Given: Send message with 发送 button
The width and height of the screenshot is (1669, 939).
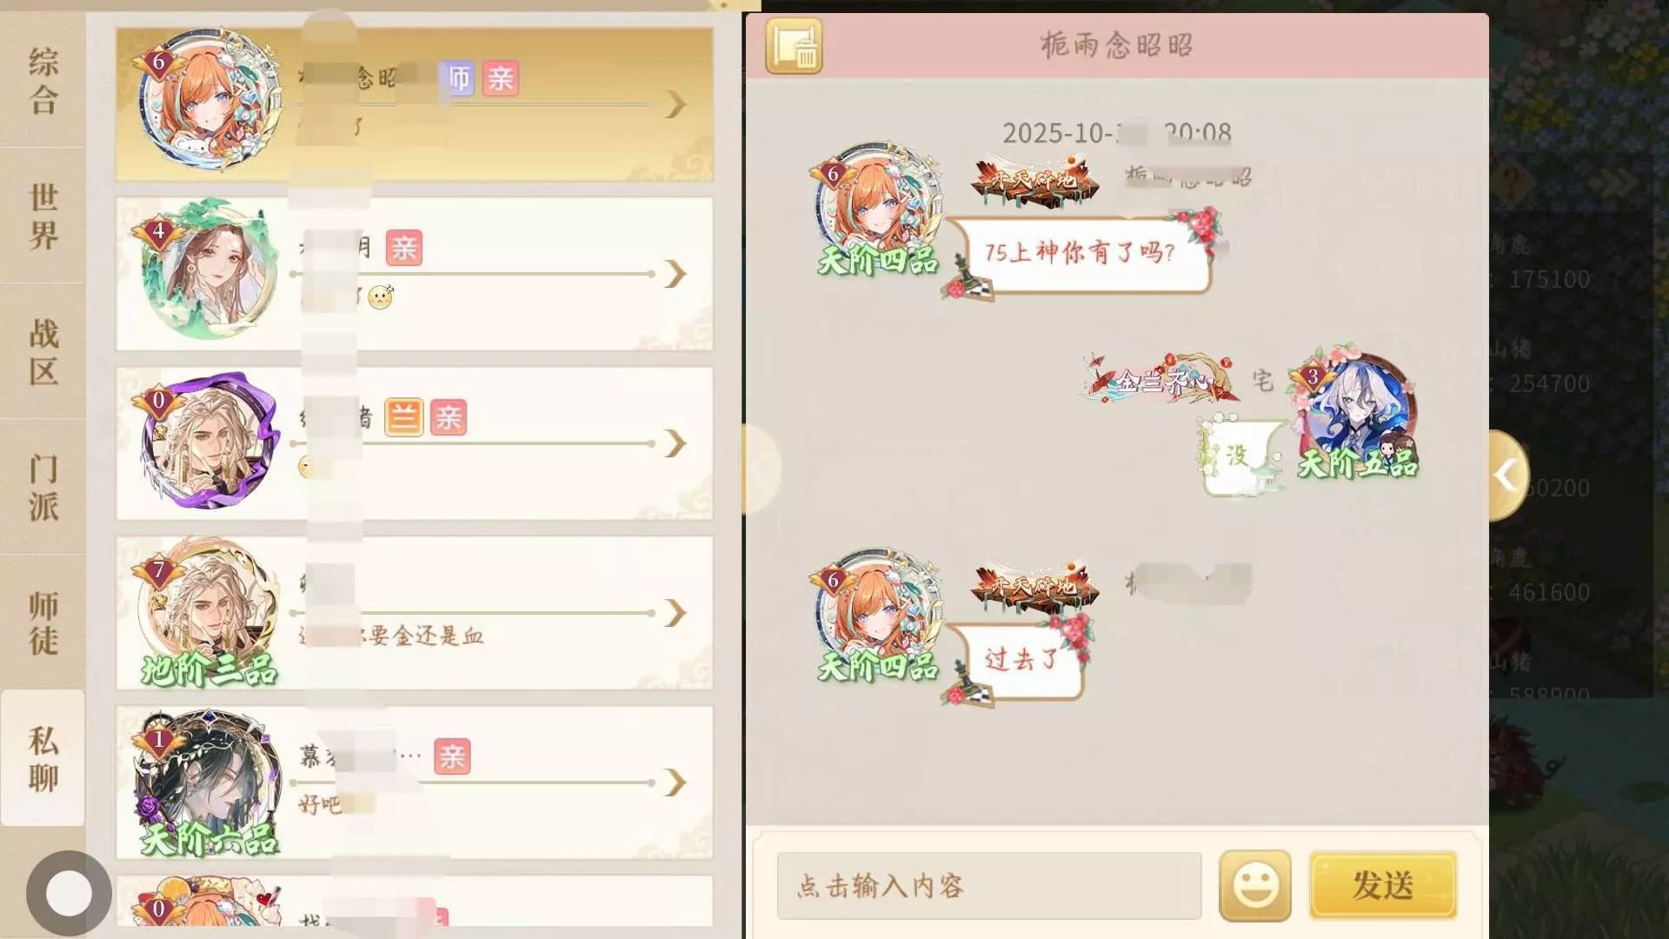Looking at the screenshot, I should coord(1382,885).
